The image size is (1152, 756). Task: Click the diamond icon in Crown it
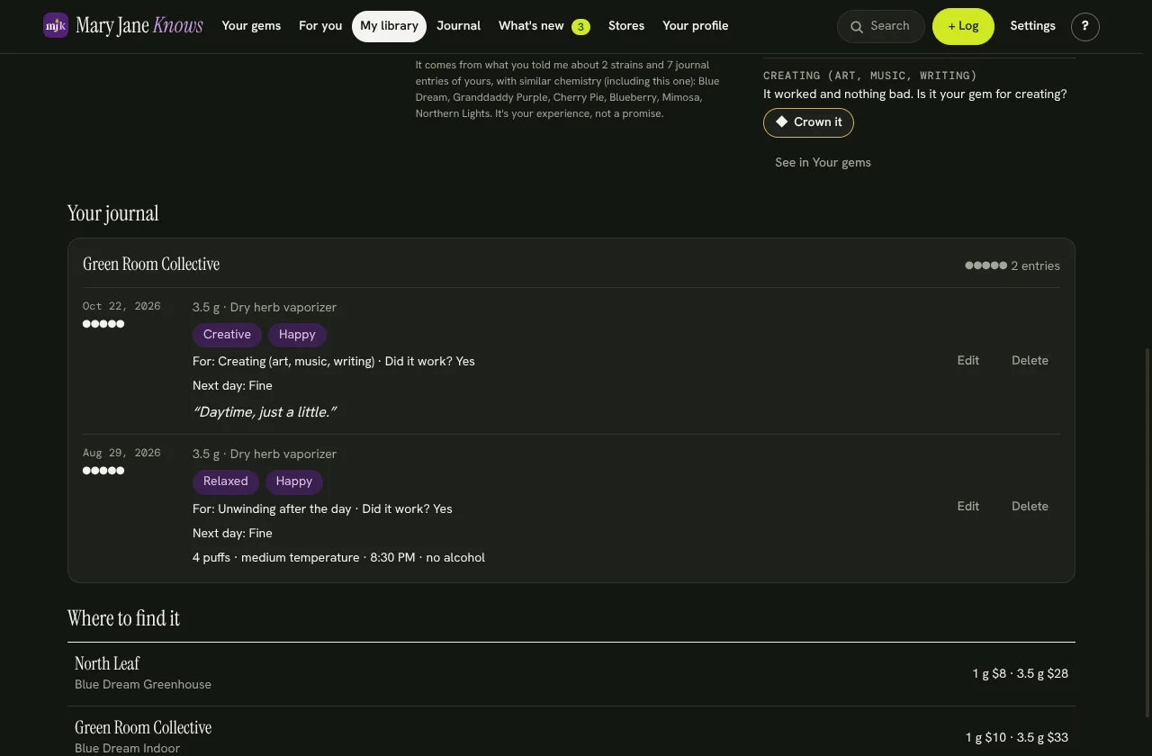pos(782,121)
